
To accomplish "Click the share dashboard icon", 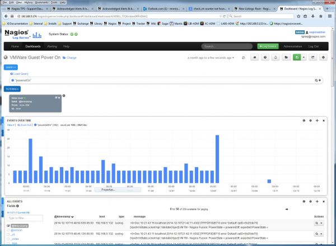I will [x=312, y=57].
